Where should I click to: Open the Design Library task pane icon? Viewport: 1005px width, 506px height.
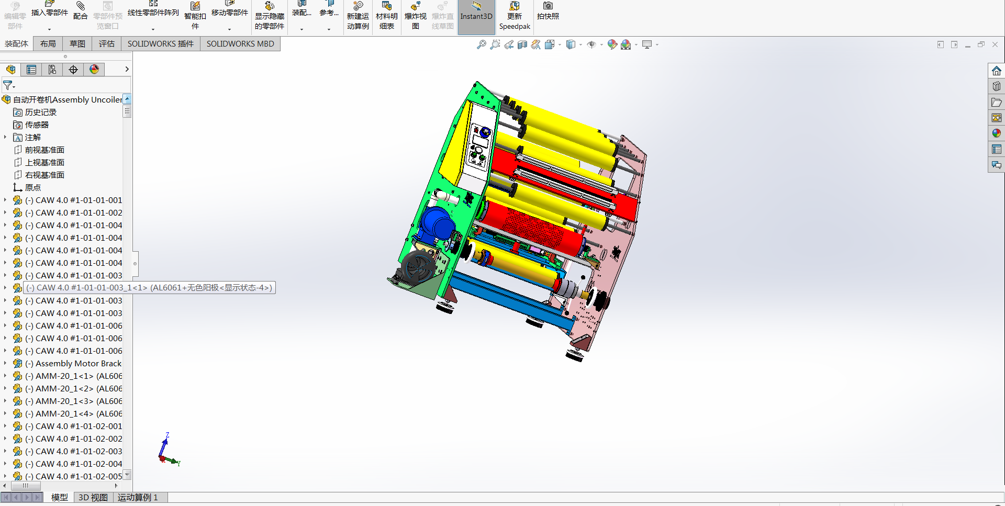point(996,86)
